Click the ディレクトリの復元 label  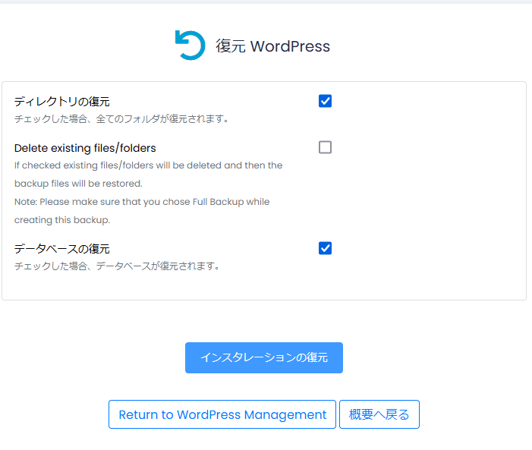coord(62,102)
